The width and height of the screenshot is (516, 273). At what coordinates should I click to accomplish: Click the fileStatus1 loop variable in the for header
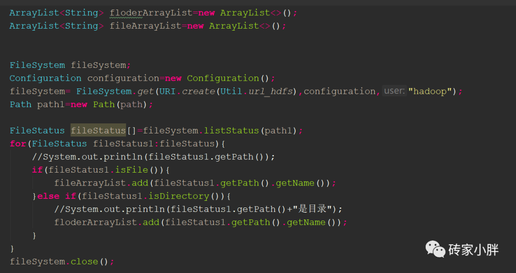[x=123, y=144]
